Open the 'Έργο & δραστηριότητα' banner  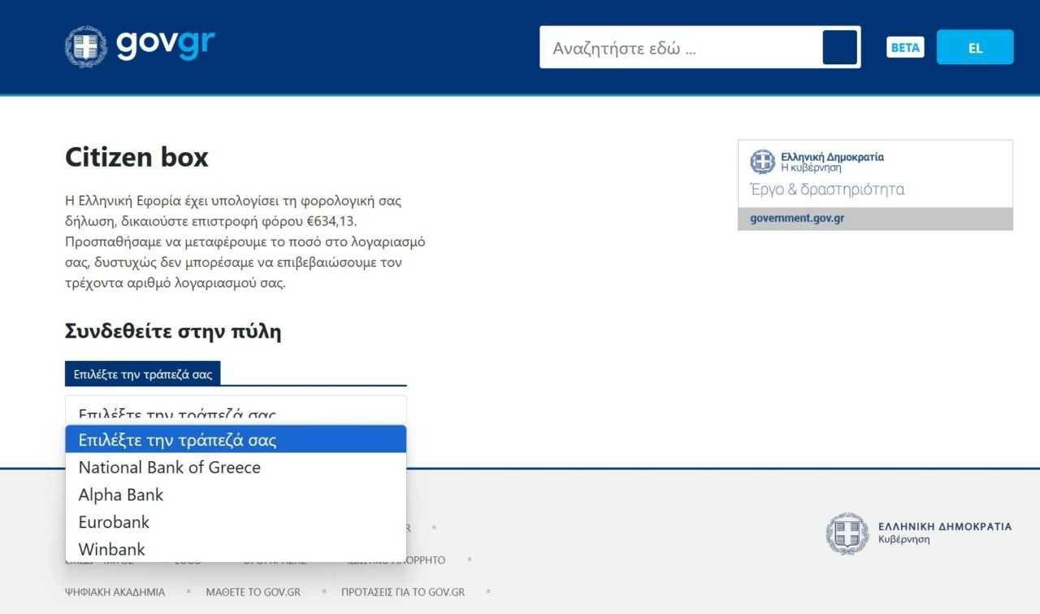click(826, 189)
